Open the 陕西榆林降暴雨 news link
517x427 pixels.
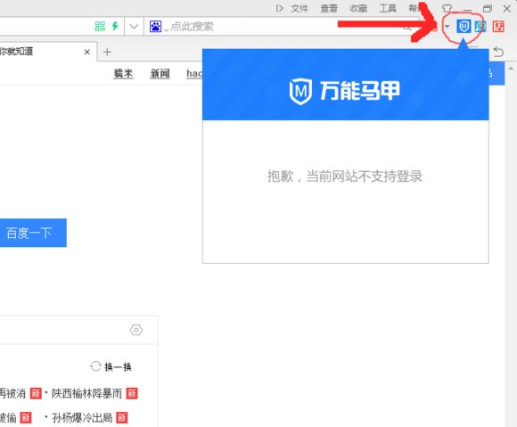pos(86,393)
